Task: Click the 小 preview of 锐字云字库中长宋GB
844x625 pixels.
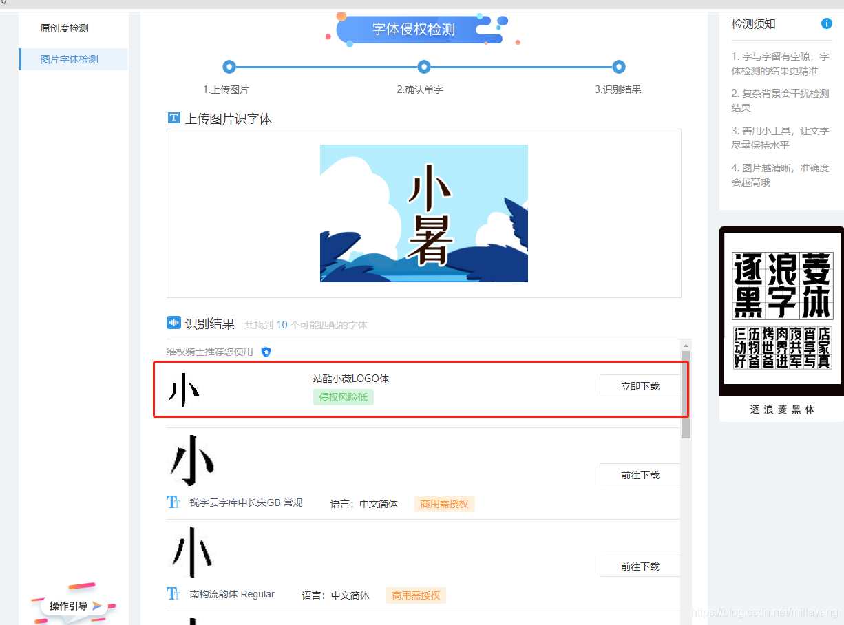Action: 191,460
